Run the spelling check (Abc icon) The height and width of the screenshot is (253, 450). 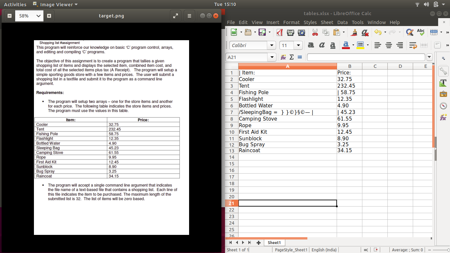421,32
